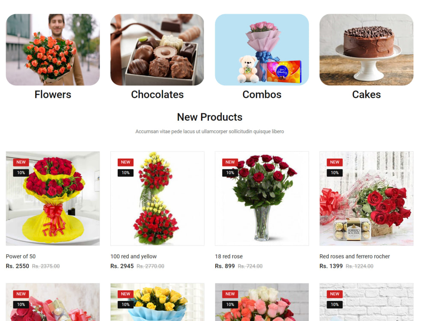Open the Combos category image
428x321 pixels.
[x=262, y=50]
